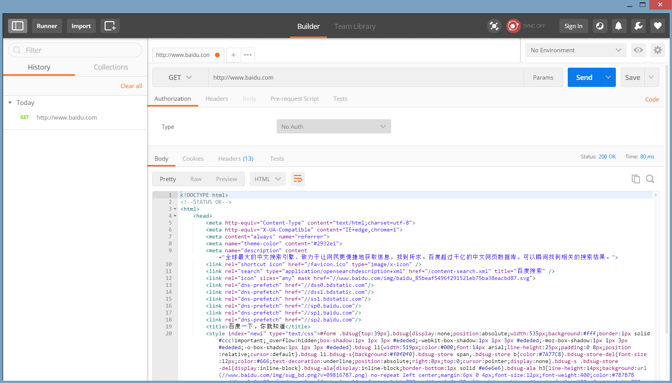Open the HTML format dropdown
This screenshot has height=383, width=672.
pos(268,179)
